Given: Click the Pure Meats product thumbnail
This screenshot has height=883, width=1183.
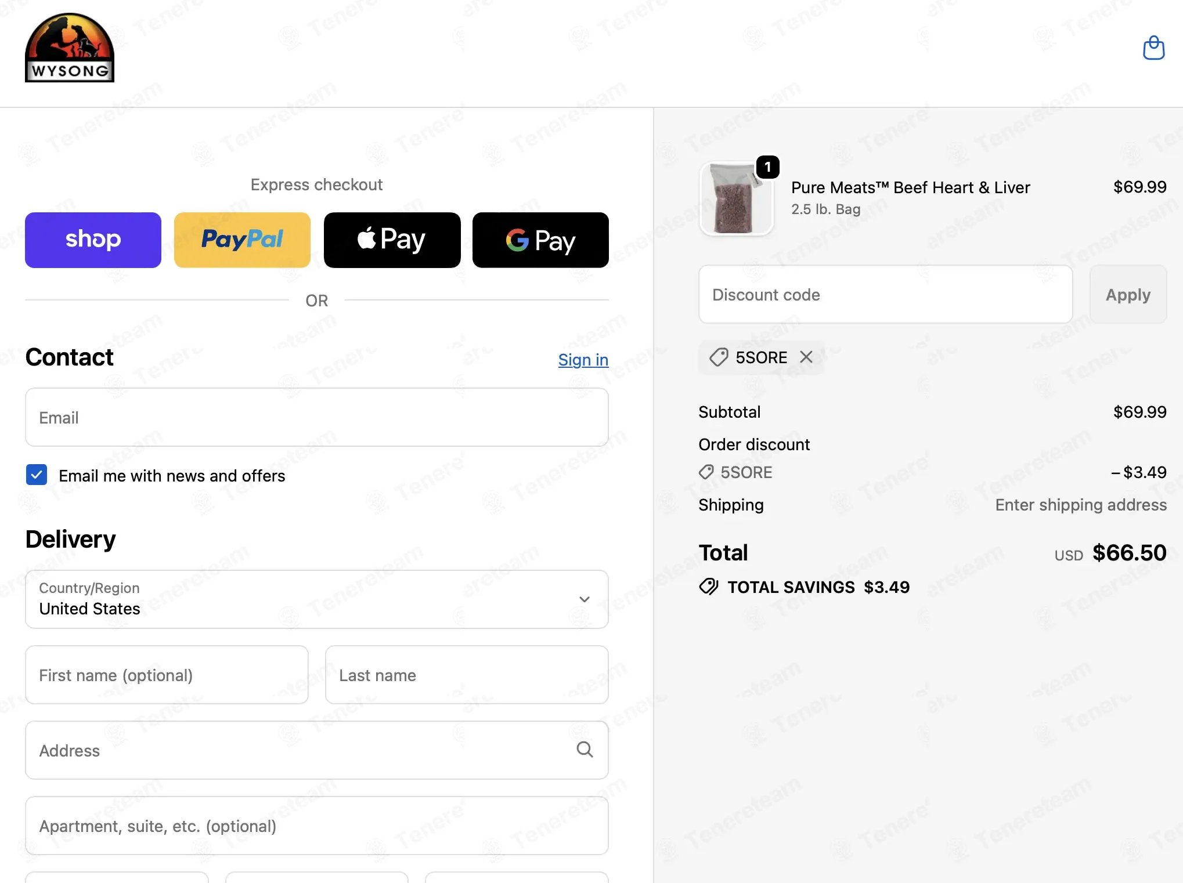Looking at the screenshot, I should tap(736, 198).
